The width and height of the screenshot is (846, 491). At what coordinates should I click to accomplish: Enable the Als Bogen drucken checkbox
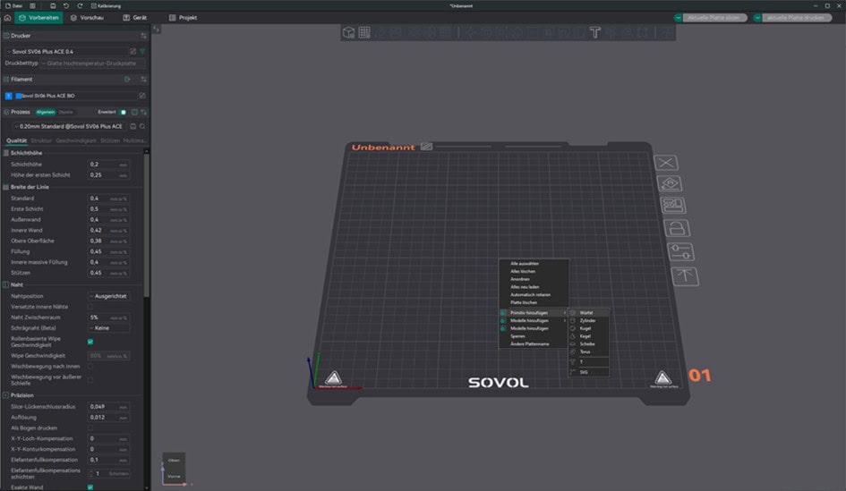click(x=90, y=428)
